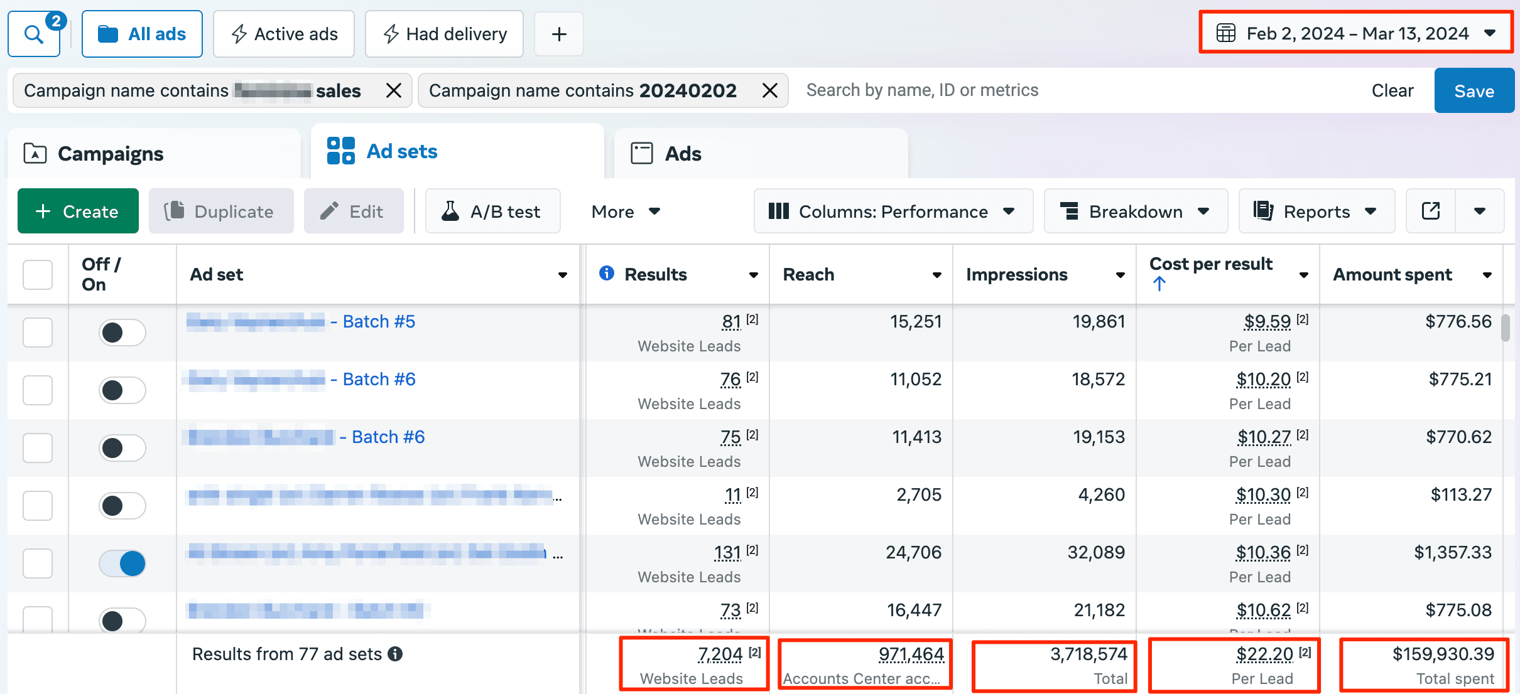Open the Columns: Performance dropdown

click(893, 211)
